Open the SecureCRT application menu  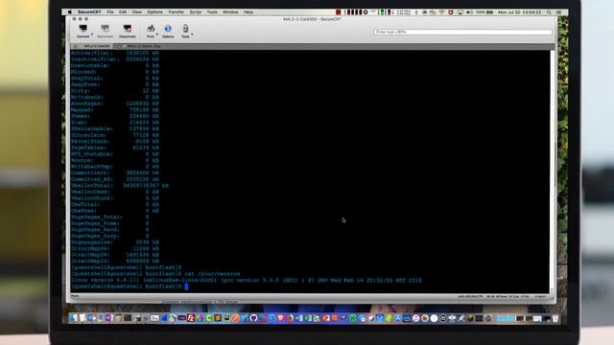pyautogui.click(x=89, y=12)
